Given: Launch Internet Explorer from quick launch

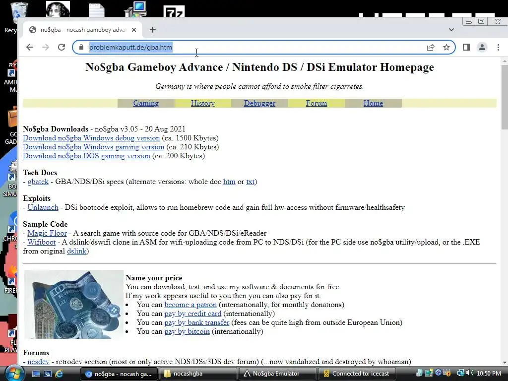Looking at the screenshot, I should (x=59, y=374).
